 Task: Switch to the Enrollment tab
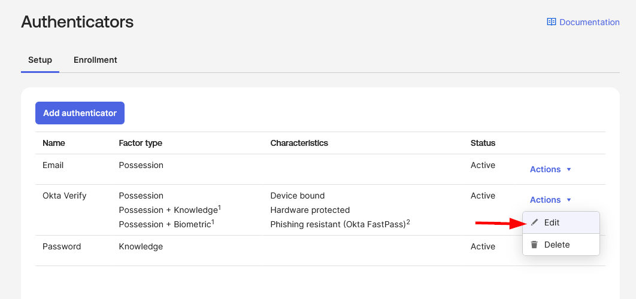[95, 60]
